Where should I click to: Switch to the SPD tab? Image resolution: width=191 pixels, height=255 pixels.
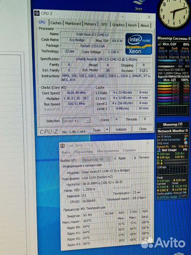[x=104, y=25]
